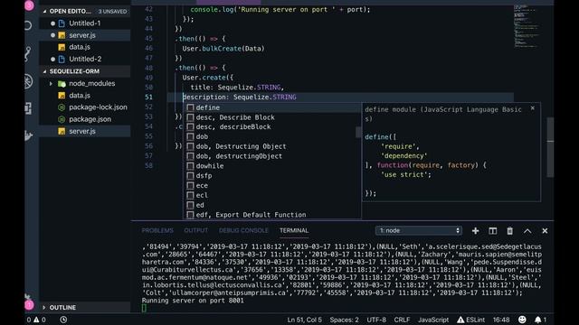Click the Docker icon in activity bar
The height and width of the screenshot is (325, 579).
[x=28, y=135]
